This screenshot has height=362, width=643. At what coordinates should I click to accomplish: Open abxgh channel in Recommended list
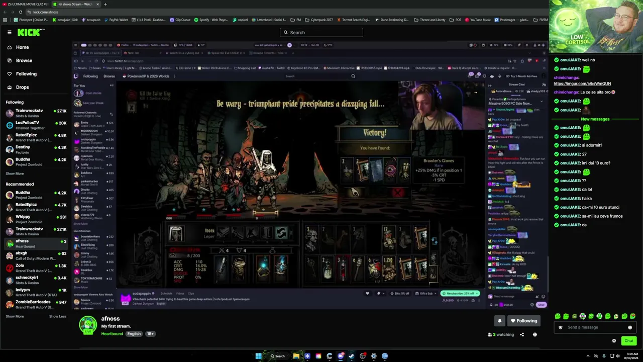tap(36, 255)
